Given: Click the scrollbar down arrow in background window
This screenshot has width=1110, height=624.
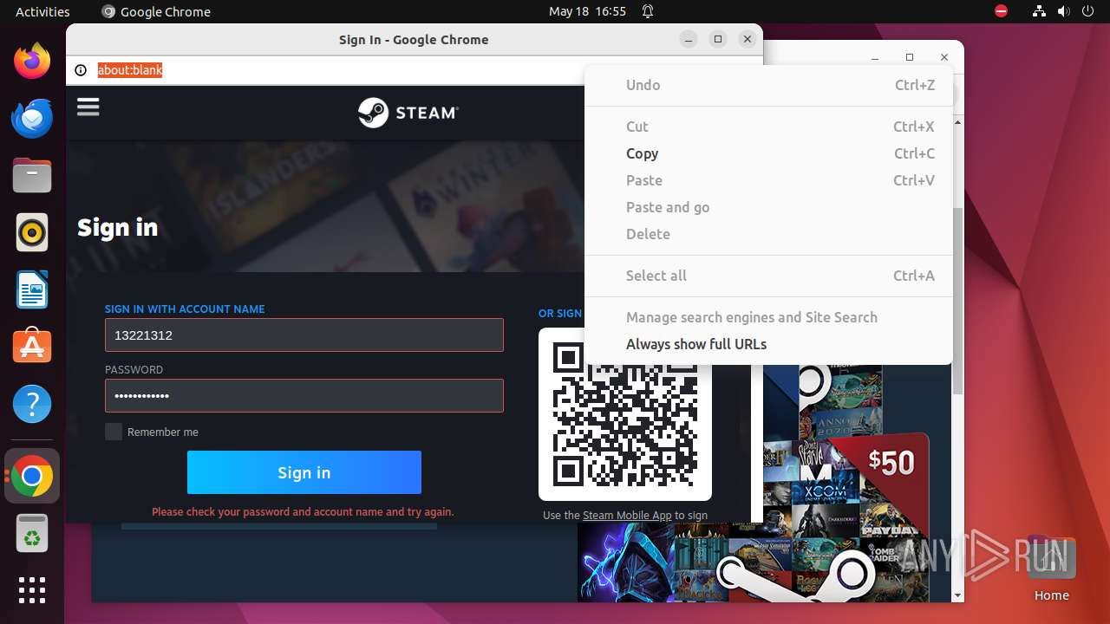Looking at the screenshot, I should click(x=957, y=595).
